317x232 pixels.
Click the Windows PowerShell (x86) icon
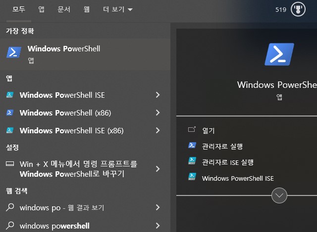point(10,113)
